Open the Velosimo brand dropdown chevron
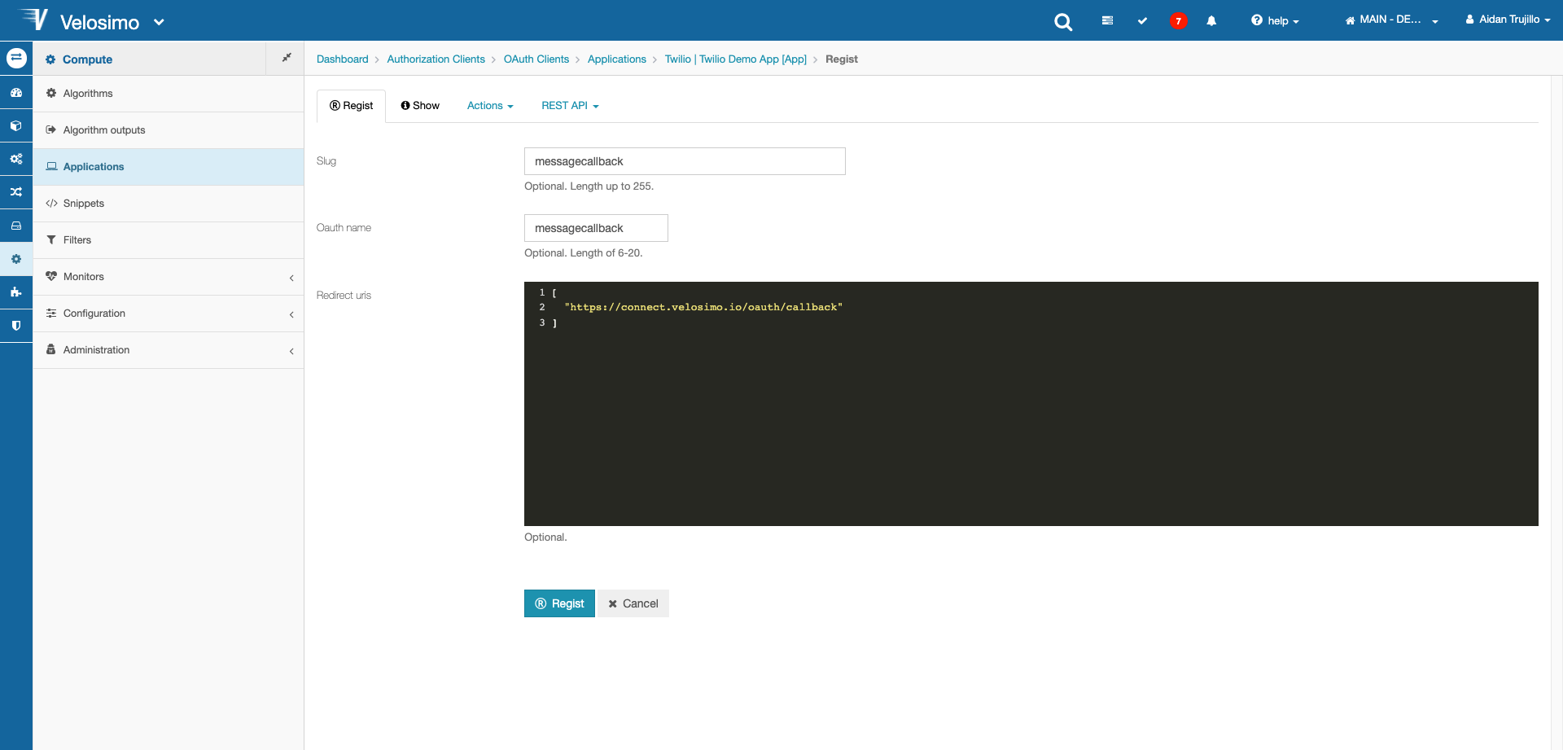 click(159, 22)
